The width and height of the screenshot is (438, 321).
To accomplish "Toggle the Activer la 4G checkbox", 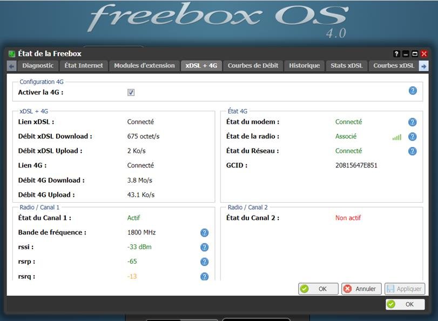I will pos(131,92).
